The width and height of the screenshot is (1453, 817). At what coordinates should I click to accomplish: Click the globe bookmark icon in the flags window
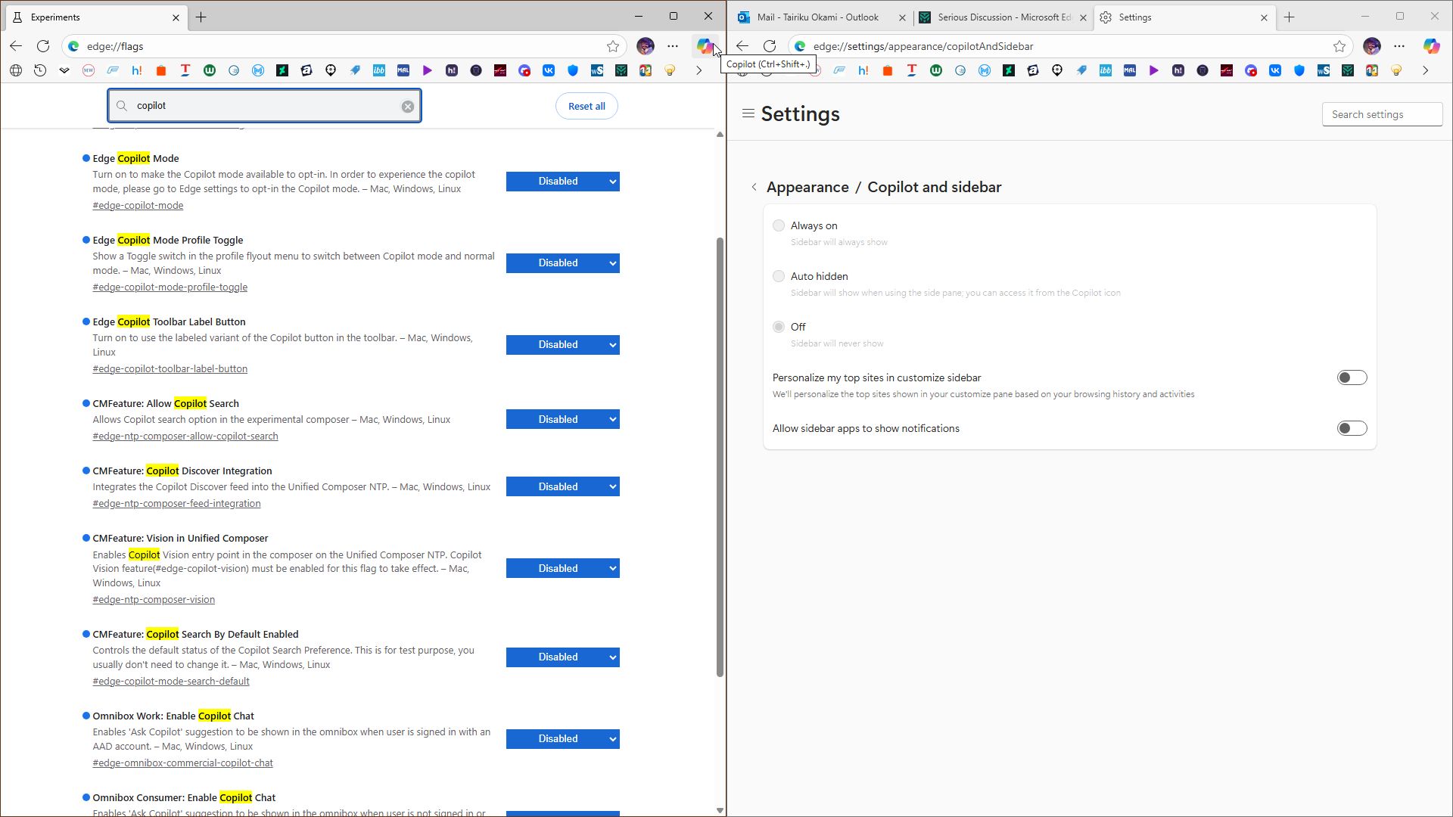pyautogui.click(x=16, y=70)
